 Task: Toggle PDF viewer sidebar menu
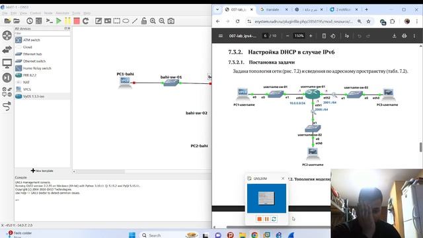pos(220,36)
